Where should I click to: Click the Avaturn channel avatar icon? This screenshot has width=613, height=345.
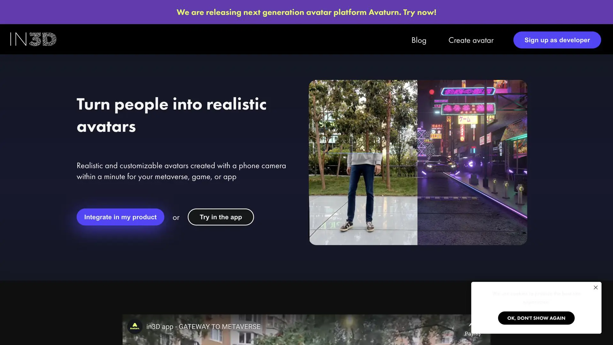[135, 326]
